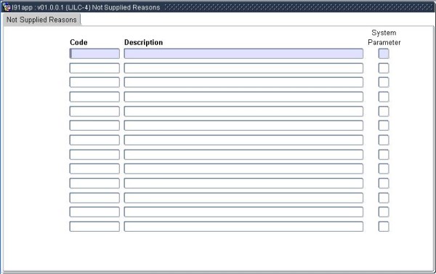Activate the Description field in the eighth row

pos(243,154)
